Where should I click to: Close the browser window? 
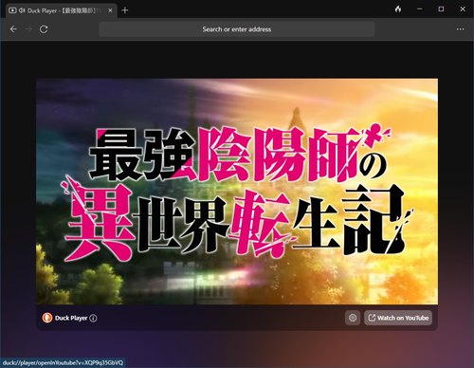tap(463, 9)
